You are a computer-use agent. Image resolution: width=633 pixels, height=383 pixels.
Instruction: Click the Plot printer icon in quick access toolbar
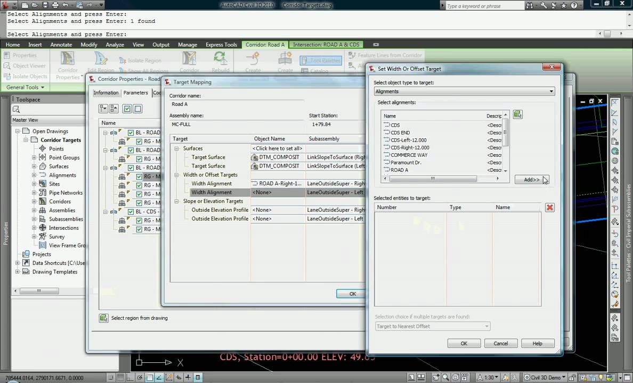pos(55,5)
